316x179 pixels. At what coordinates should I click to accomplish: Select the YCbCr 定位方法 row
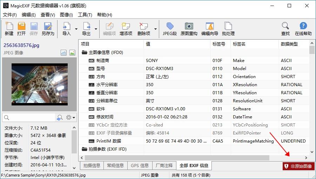click(x=194, y=125)
